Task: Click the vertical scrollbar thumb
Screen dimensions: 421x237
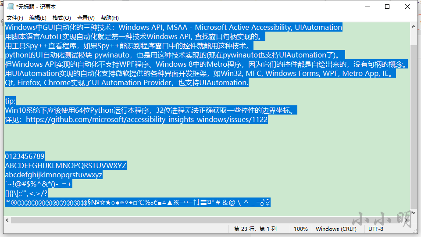Action: (x=414, y=126)
